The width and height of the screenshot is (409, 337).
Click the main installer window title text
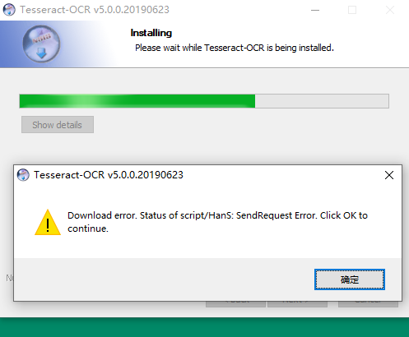point(95,10)
